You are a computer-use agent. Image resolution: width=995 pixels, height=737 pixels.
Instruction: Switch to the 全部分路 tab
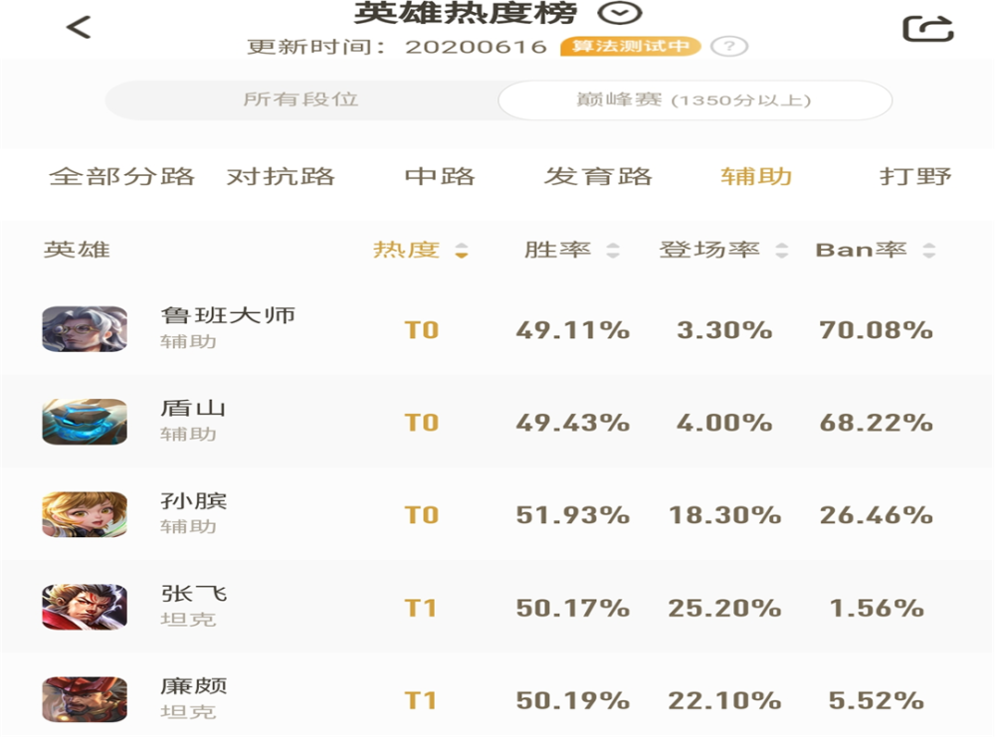(x=121, y=176)
